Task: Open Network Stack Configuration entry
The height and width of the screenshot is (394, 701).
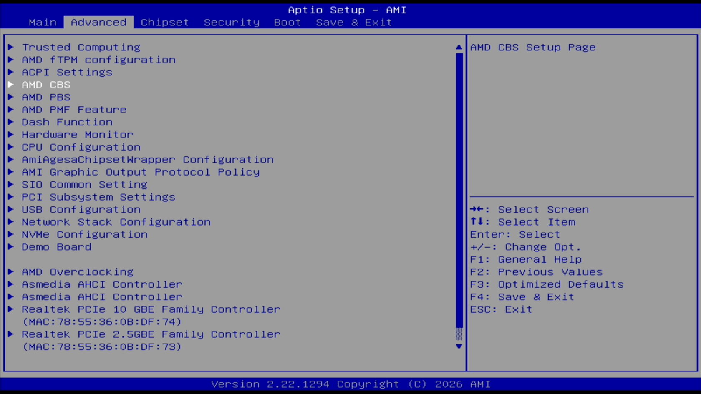Action: click(116, 223)
